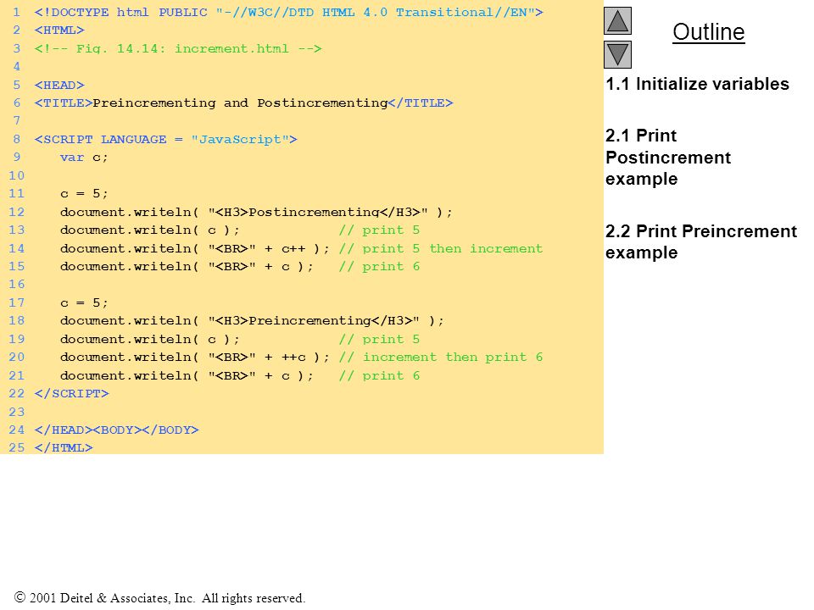
Task: Click the '++c' expression on line 20
Action: point(293,358)
